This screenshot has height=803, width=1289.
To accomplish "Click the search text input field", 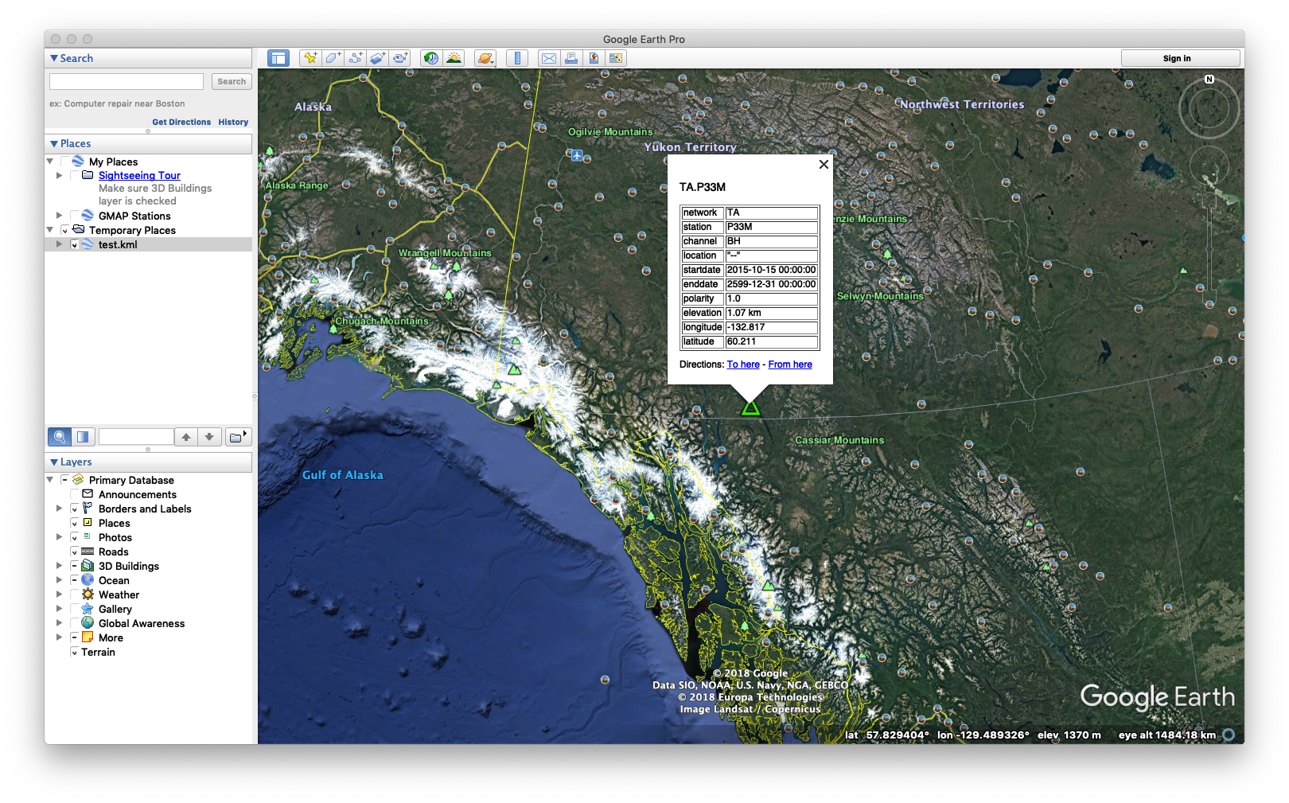I will tap(127, 81).
